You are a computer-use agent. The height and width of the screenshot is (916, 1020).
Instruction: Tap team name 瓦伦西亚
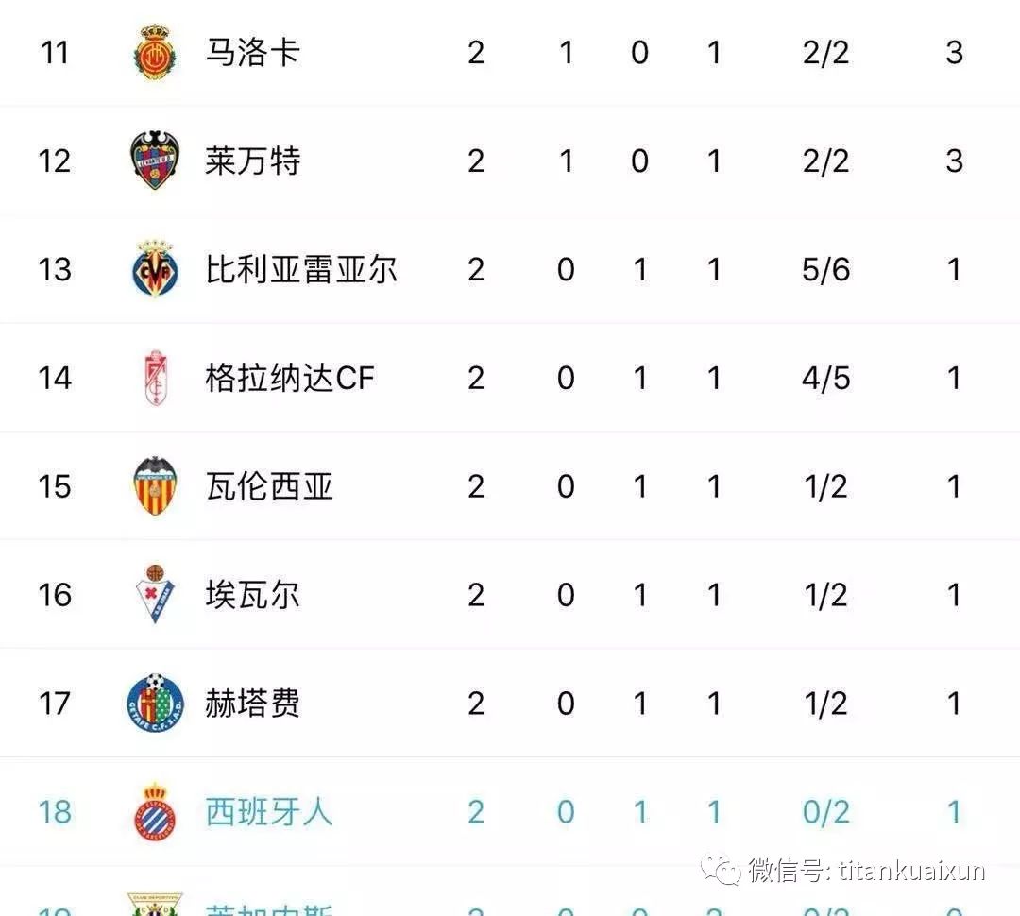click(269, 486)
